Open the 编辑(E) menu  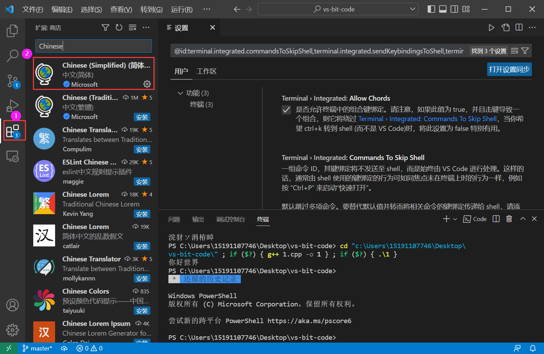click(x=62, y=9)
